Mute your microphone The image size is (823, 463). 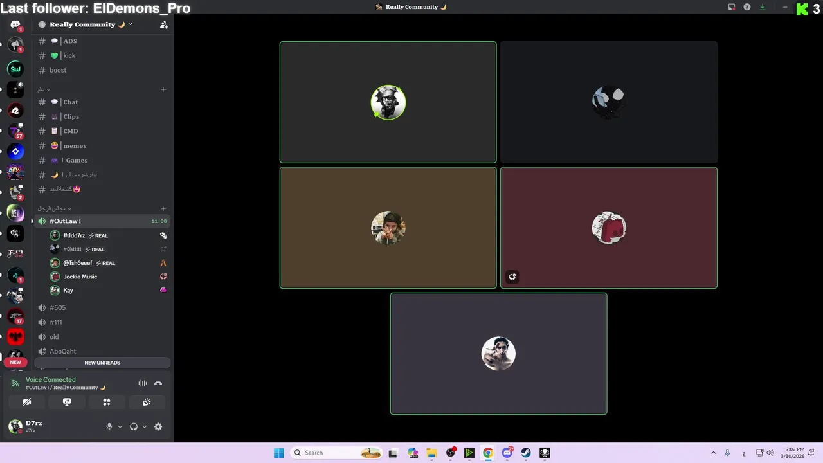(109, 426)
